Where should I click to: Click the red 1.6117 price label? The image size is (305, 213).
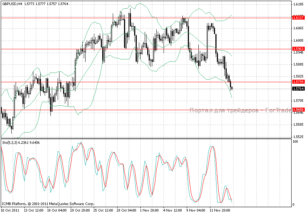[298, 18]
